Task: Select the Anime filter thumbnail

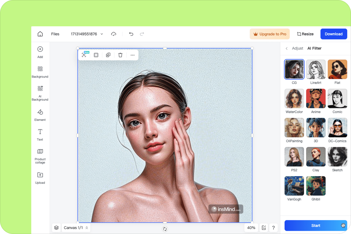Action: [x=316, y=99]
